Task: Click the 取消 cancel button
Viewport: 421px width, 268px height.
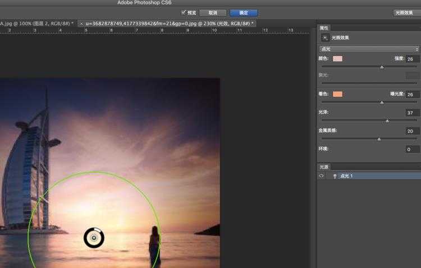Action: (x=213, y=12)
